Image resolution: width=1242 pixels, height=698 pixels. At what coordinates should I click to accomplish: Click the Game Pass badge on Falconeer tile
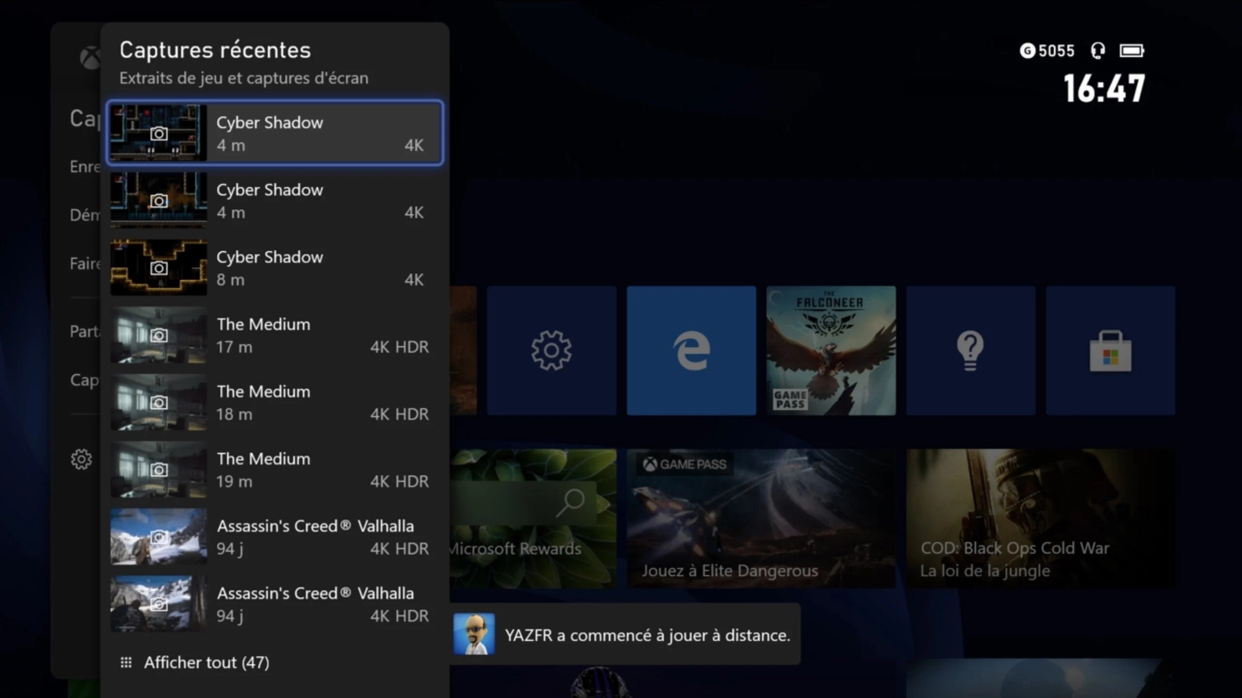point(790,400)
